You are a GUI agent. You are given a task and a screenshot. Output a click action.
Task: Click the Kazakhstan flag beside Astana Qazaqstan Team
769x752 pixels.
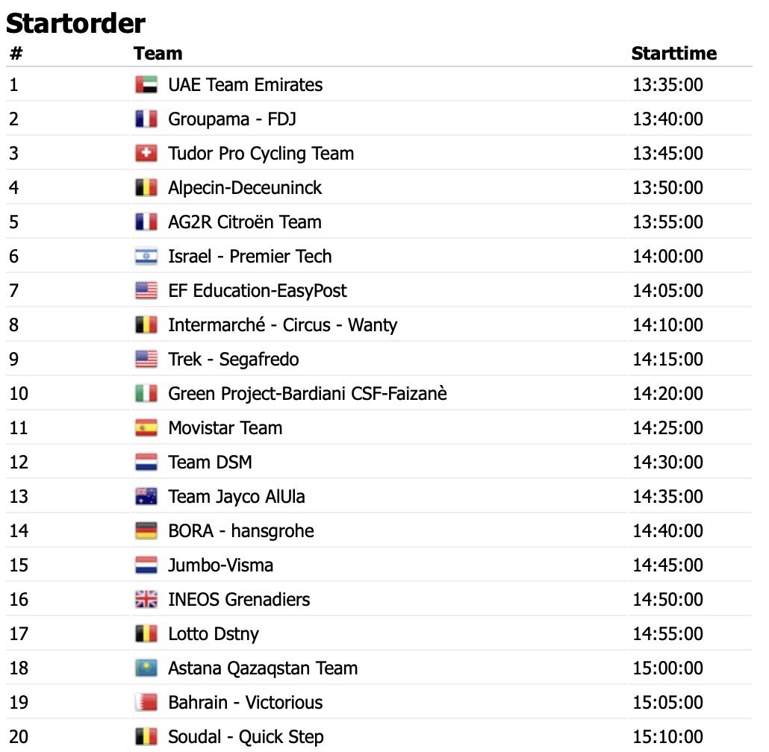(x=146, y=668)
